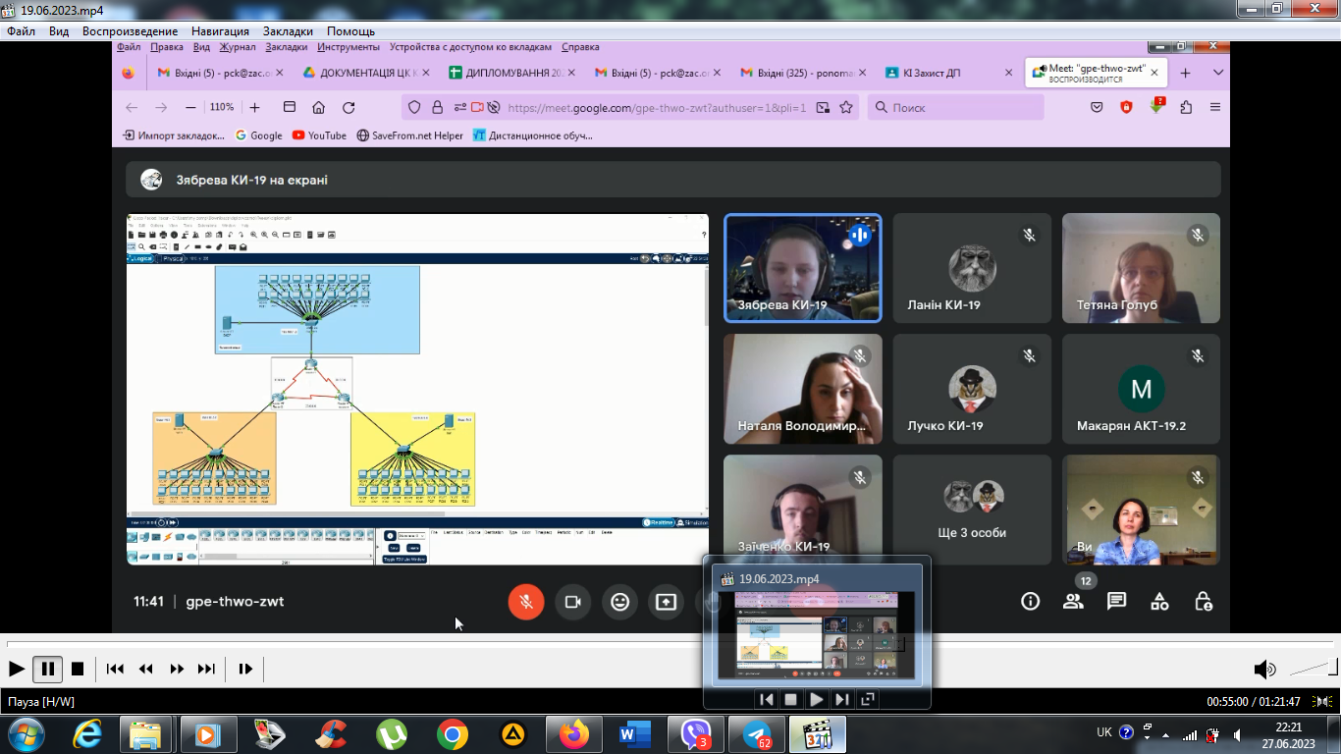Screen dimensions: 1341x754
Task: Show hidden system tray icons
Action: [1166, 734]
